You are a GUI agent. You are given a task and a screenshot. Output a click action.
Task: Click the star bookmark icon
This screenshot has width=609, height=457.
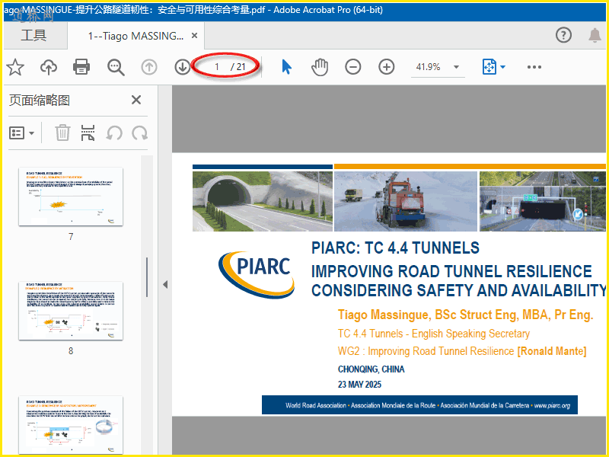15,67
